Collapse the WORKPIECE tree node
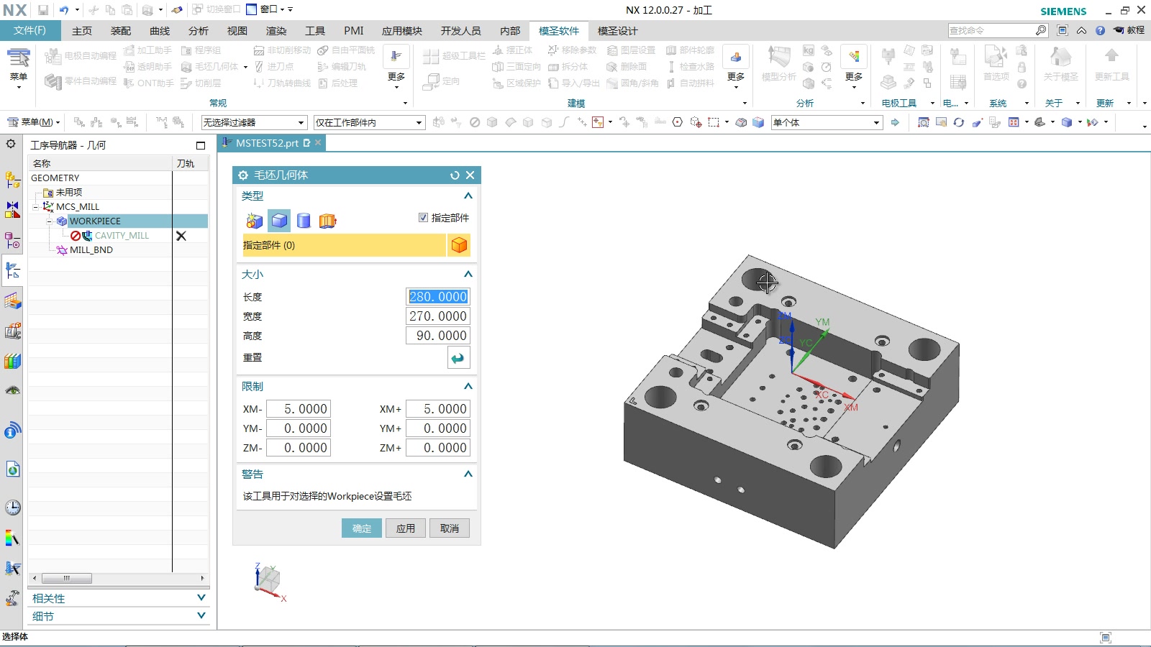This screenshot has height=647, width=1151. [50, 221]
